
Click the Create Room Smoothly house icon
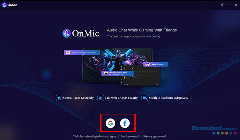[x=59, y=98]
